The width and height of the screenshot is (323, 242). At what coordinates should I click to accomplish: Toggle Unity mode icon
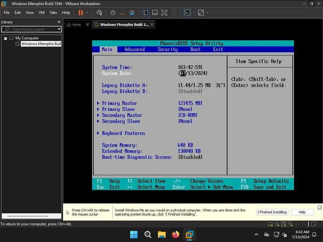174,13
